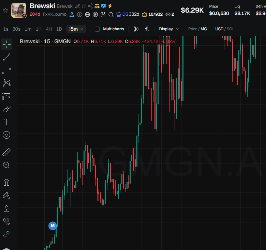This screenshot has width=266, height=250.
Task: Select the crosshair cursor tool
Action: tap(6, 44)
